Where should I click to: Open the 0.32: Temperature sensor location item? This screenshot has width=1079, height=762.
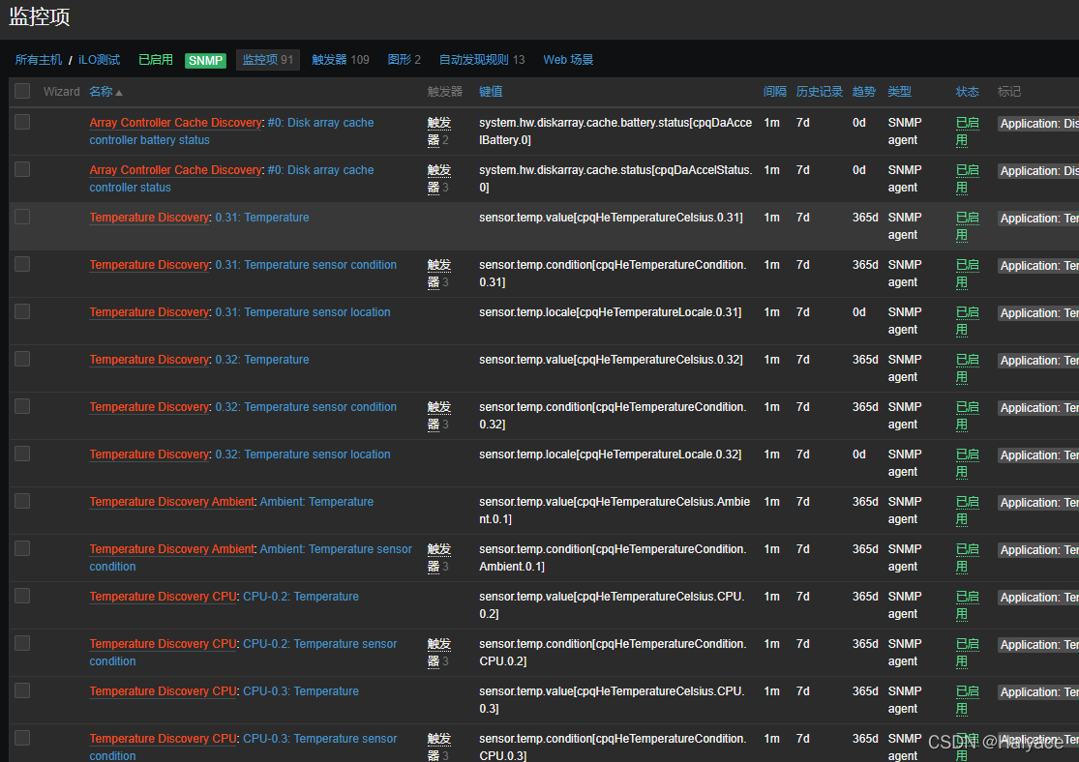tap(303, 454)
